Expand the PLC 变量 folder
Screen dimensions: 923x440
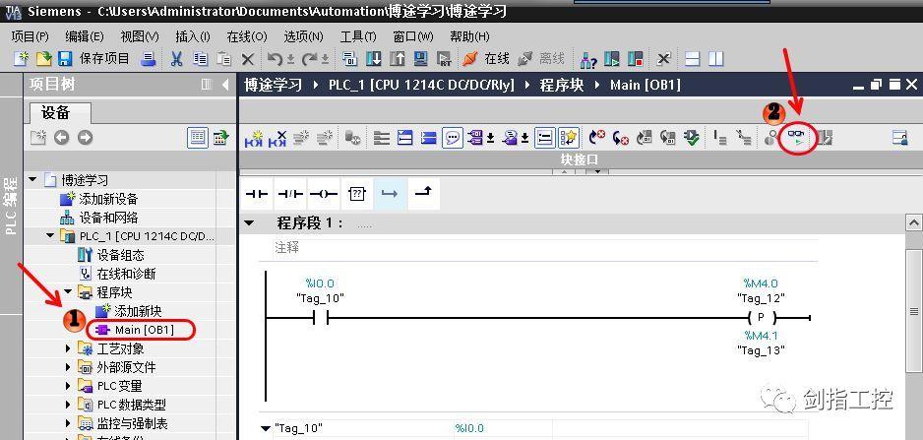[x=68, y=386]
